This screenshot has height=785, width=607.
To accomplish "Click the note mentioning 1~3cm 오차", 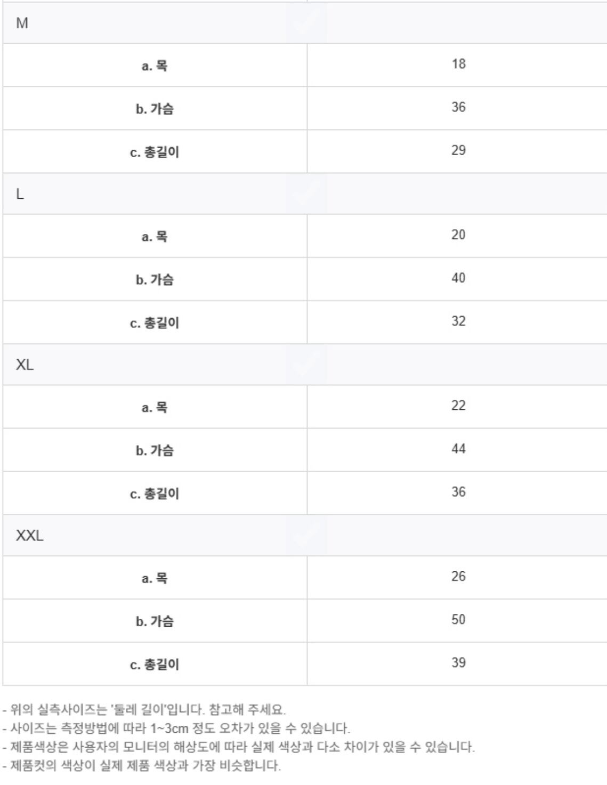I will pyautogui.click(x=176, y=729).
